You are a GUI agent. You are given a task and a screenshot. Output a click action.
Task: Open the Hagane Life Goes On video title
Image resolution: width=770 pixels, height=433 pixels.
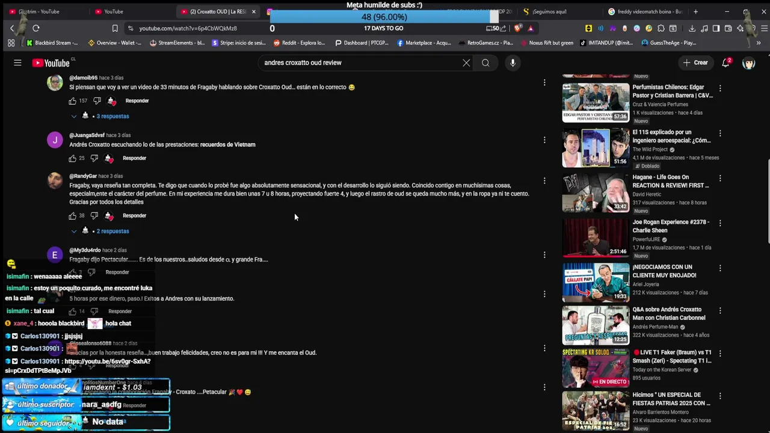click(670, 181)
